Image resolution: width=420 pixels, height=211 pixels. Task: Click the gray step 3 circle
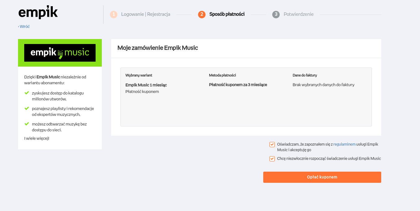(276, 15)
